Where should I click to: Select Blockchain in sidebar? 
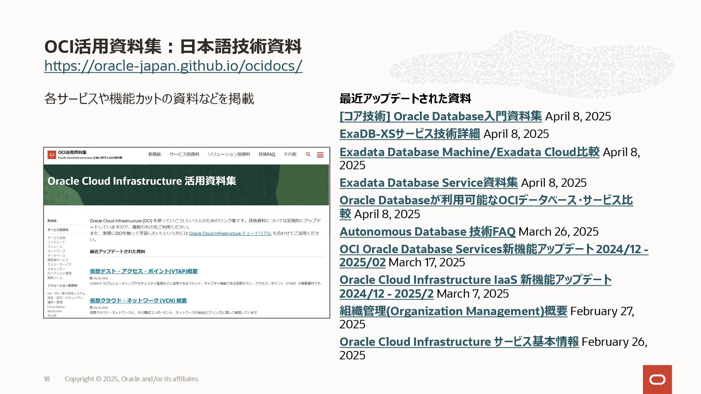(55, 311)
